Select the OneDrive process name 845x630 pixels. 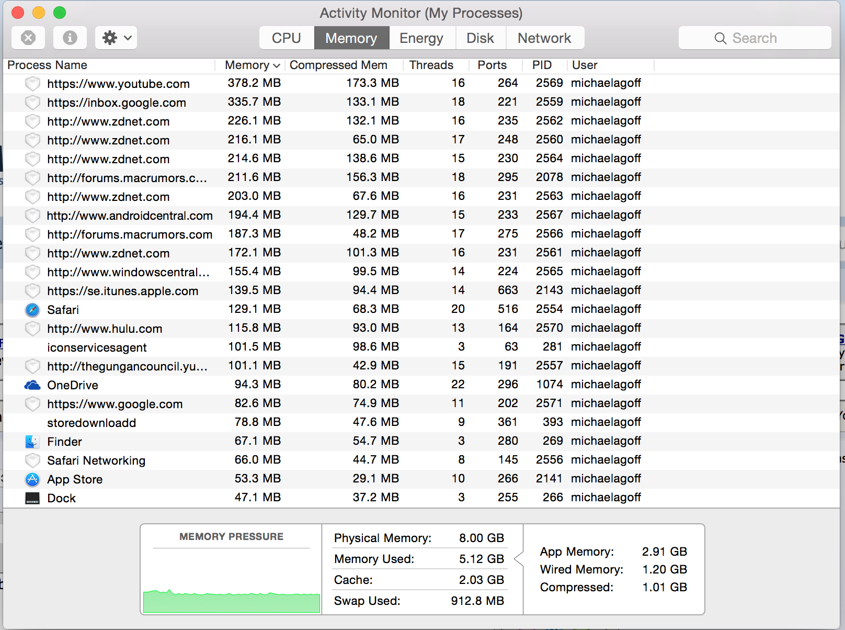[x=73, y=385]
